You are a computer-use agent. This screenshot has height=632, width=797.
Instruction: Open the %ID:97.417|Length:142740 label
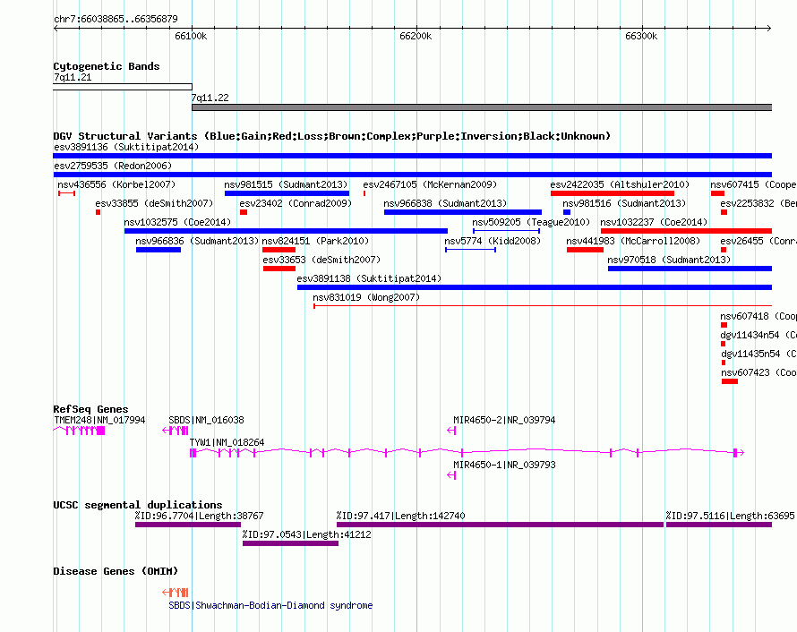point(400,516)
